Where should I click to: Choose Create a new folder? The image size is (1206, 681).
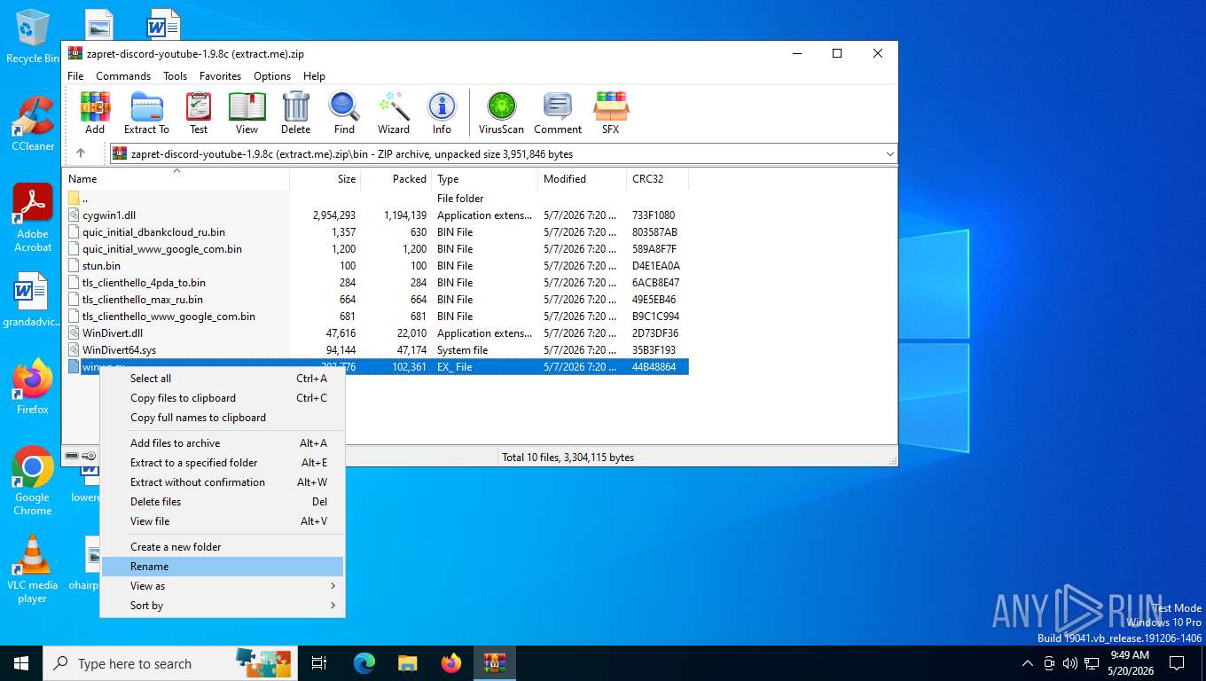[x=223, y=547]
